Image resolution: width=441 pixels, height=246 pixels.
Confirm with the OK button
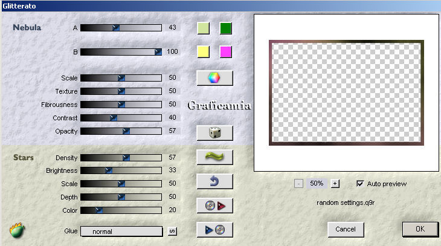(x=420, y=229)
